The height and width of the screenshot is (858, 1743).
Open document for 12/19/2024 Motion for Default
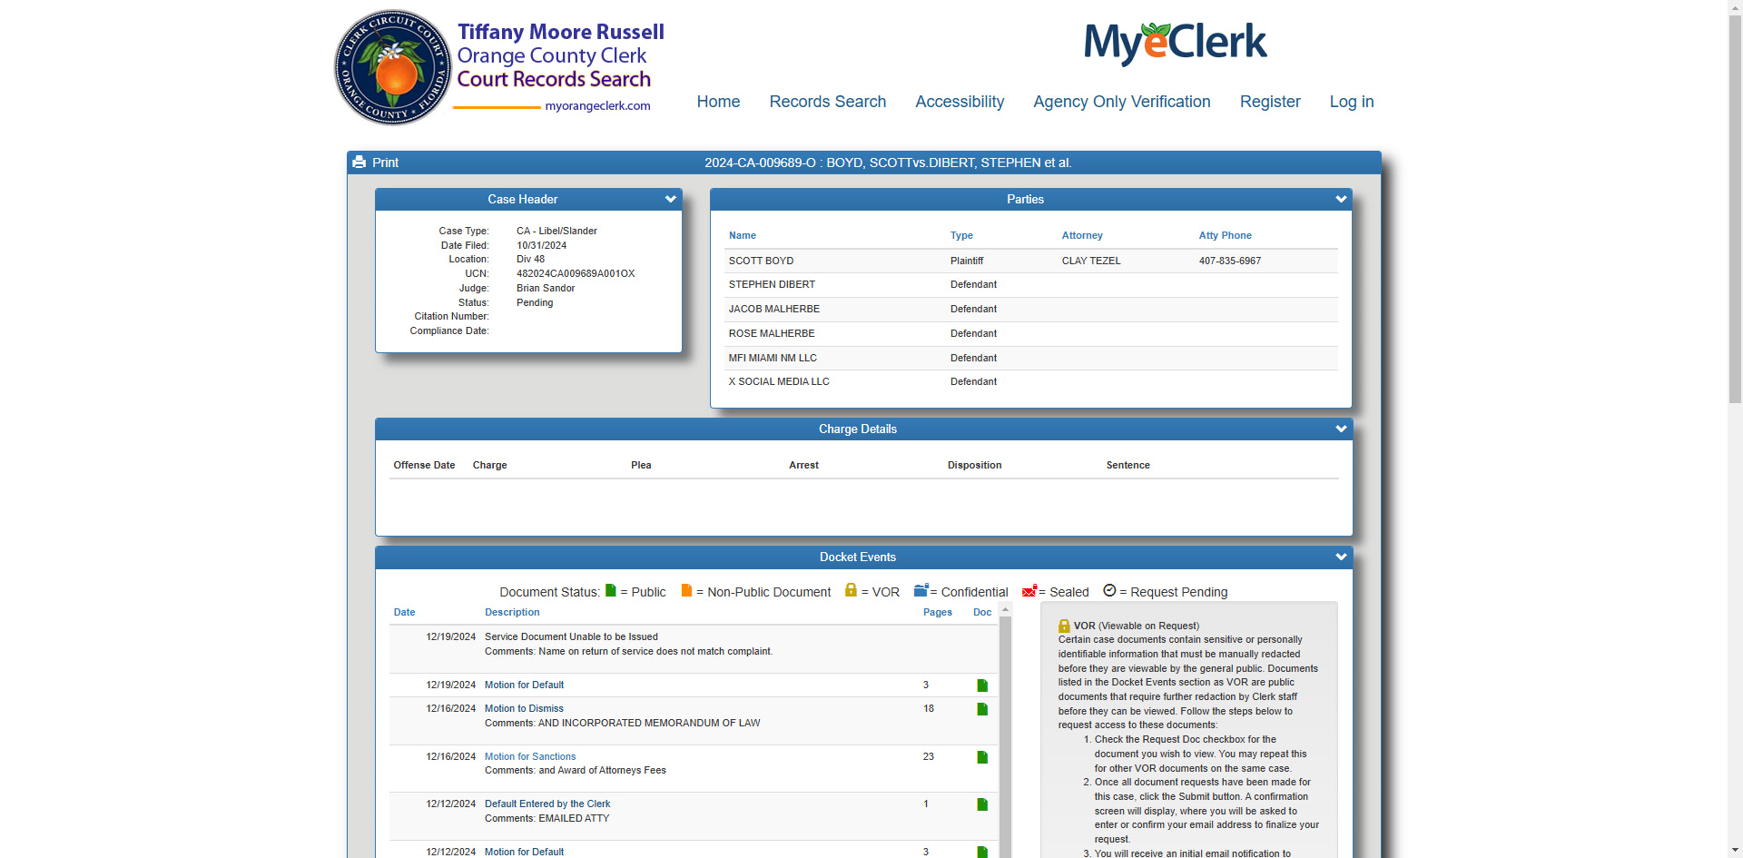tap(982, 685)
